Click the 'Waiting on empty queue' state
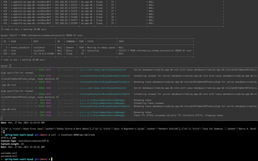This screenshot has height=161, width=258. pyautogui.click(x=101, y=47)
